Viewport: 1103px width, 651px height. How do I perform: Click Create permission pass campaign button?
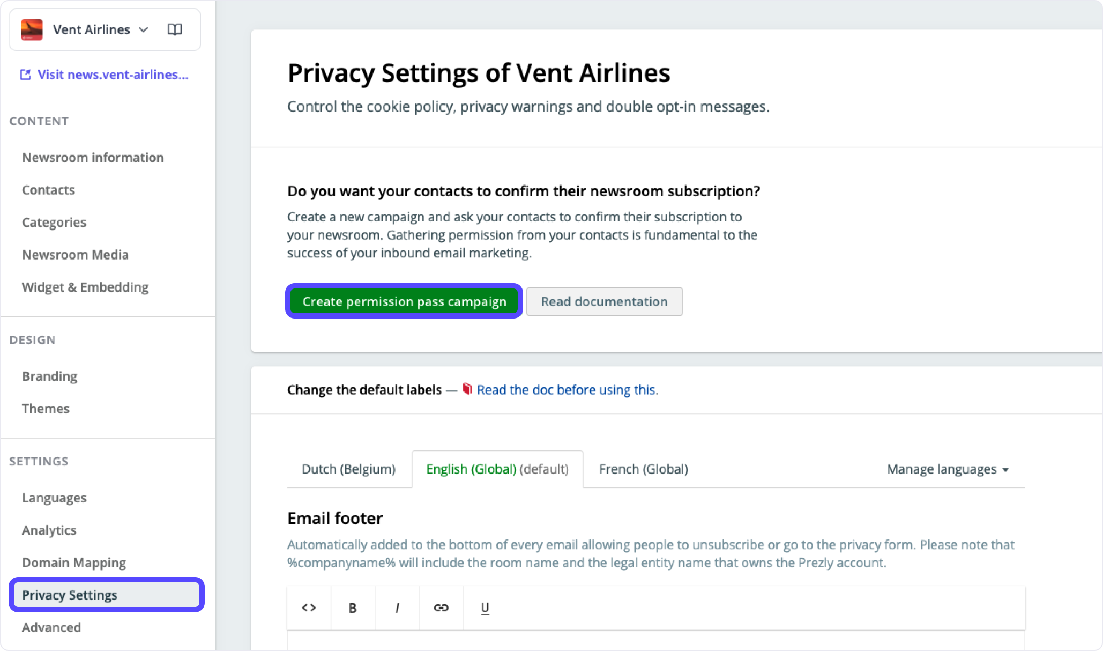click(404, 301)
